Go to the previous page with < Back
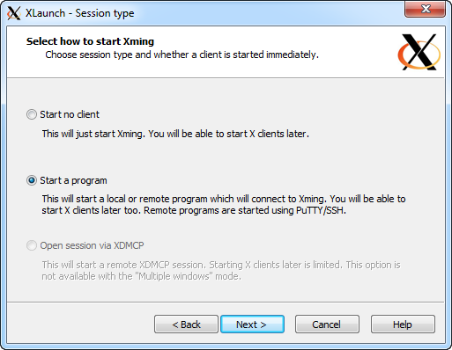This screenshot has width=452, height=350. [186, 324]
